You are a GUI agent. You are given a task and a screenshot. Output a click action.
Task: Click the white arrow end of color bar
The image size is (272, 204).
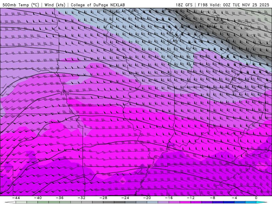(10, 202)
